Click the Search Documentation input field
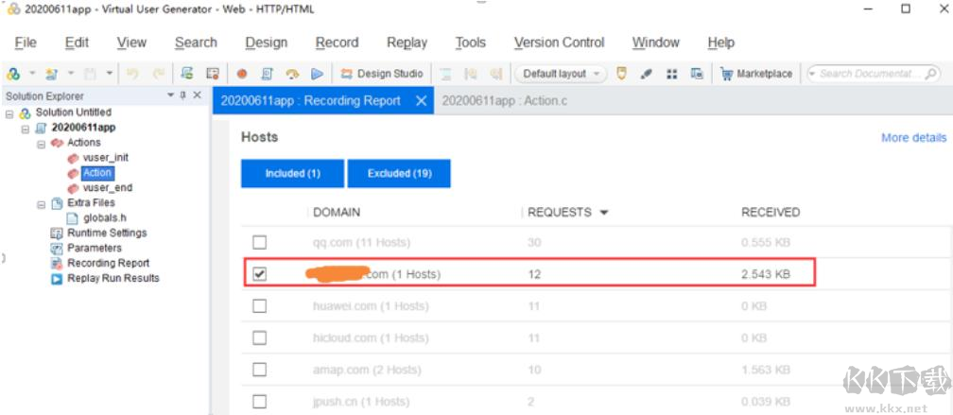Viewport: 953px width, 415px height. (x=870, y=74)
